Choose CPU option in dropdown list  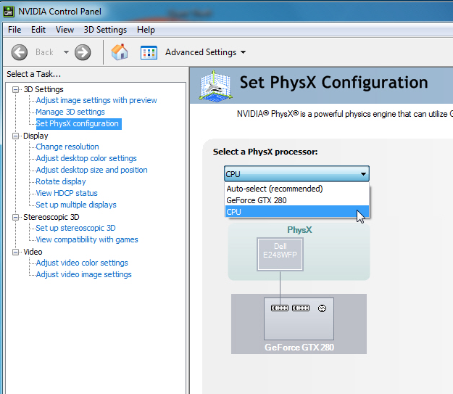(x=297, y=212)
